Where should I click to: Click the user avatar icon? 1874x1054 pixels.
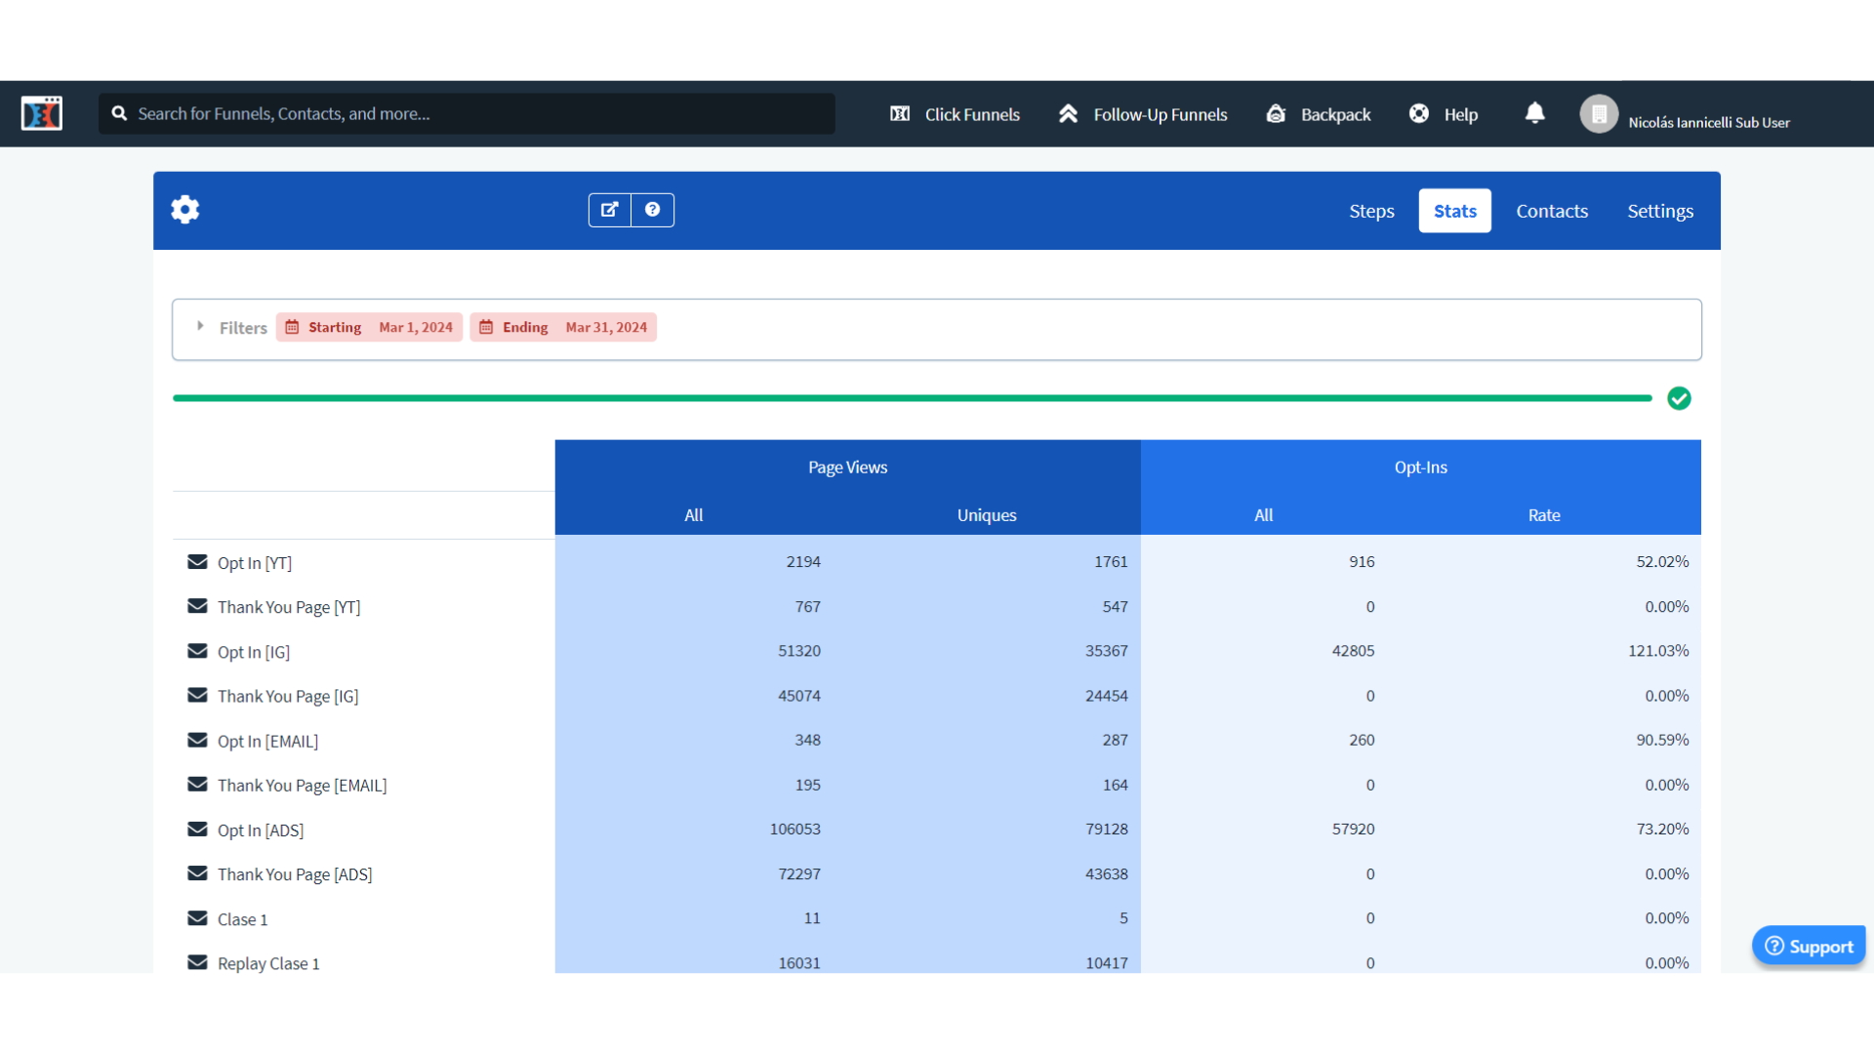click(x=1599, y=114)
